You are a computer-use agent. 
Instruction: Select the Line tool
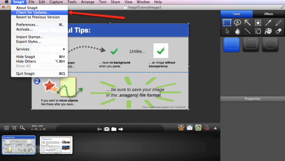[248, 31]
